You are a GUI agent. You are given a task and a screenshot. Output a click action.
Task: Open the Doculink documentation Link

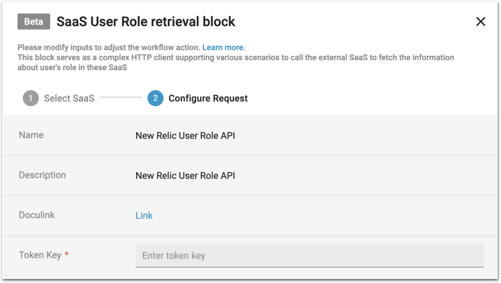pyautogui.click(x=144, y=216)
